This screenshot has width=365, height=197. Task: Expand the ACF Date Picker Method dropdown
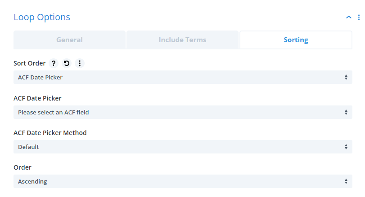182,147
